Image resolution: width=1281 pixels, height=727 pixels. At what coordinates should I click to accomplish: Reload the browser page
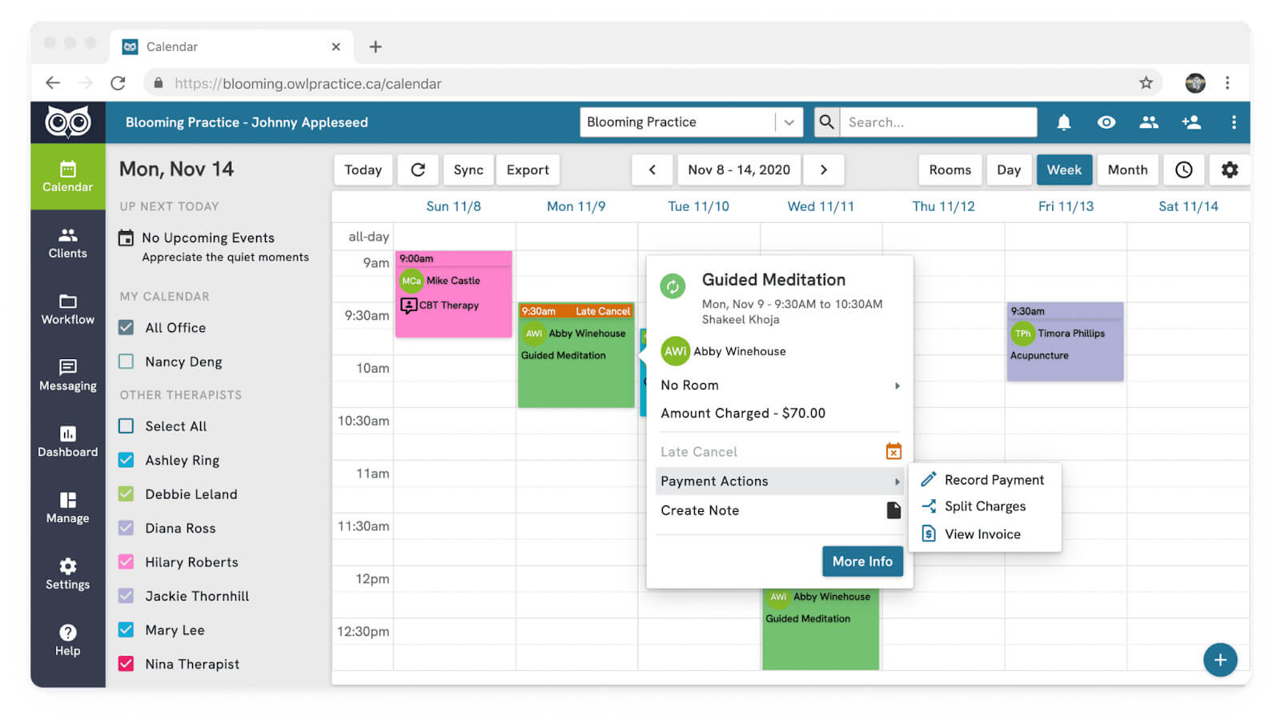point(118,82)
